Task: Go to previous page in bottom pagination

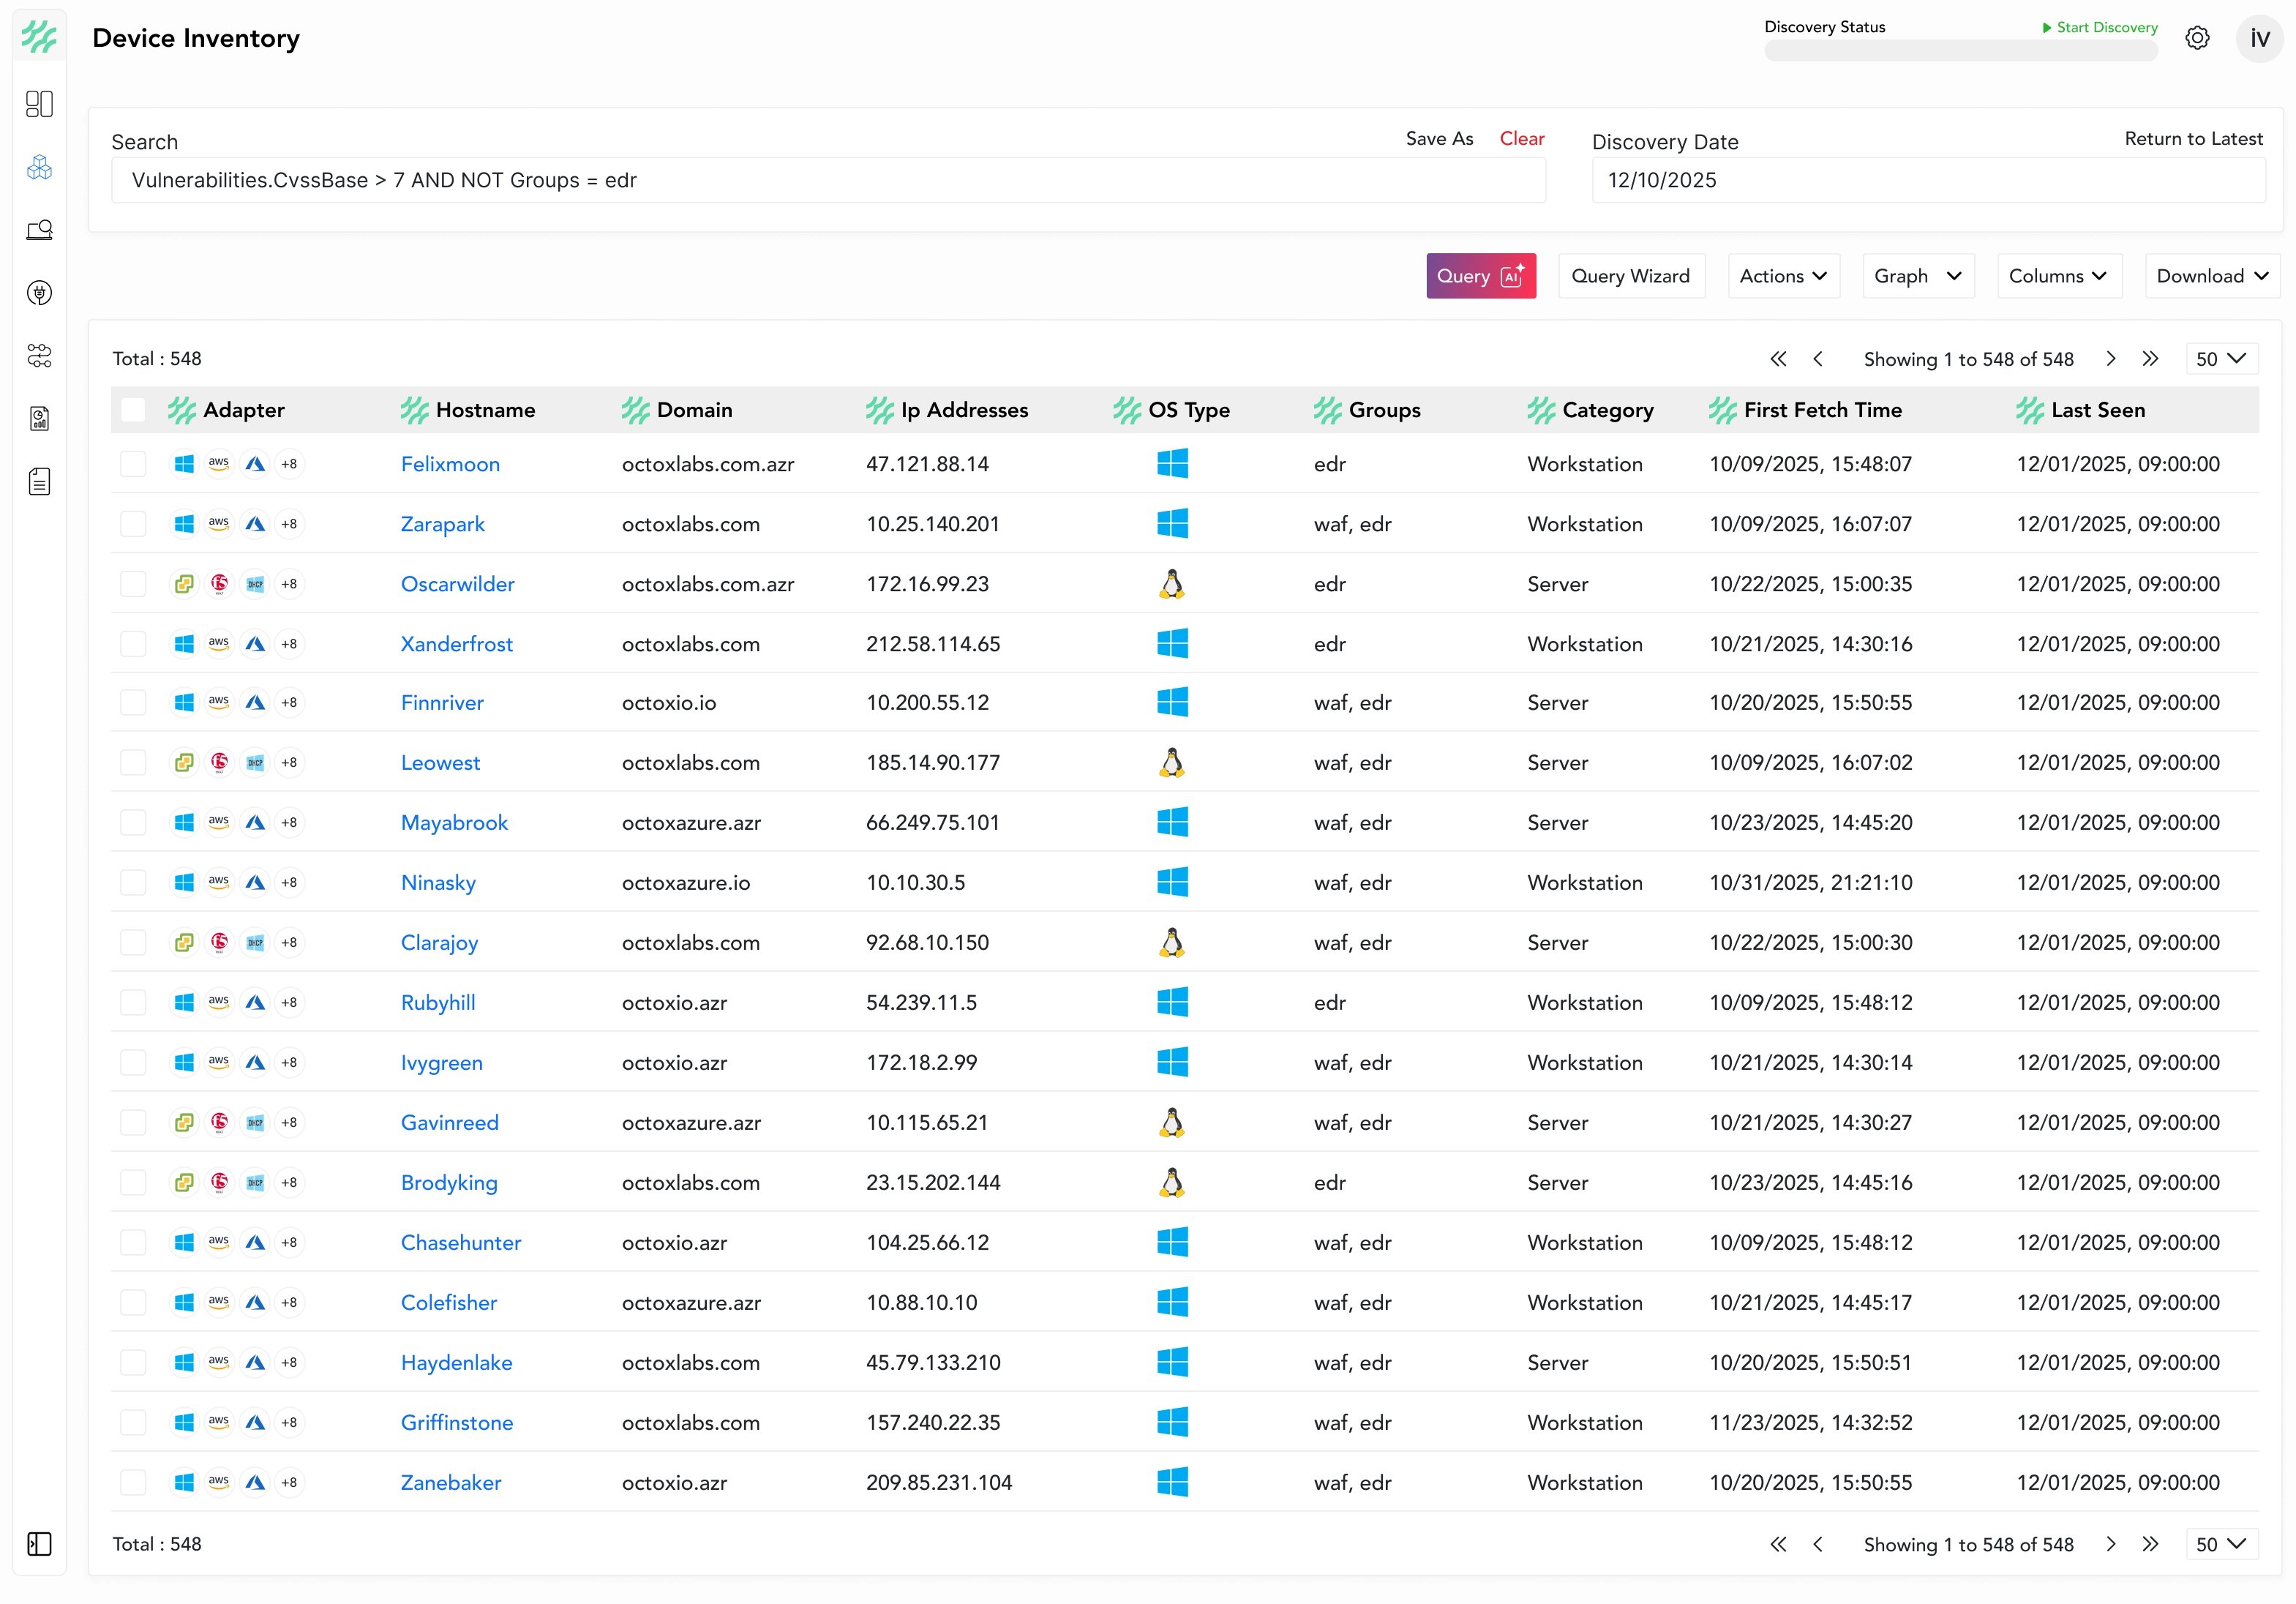Action: pos(1818,1544)
